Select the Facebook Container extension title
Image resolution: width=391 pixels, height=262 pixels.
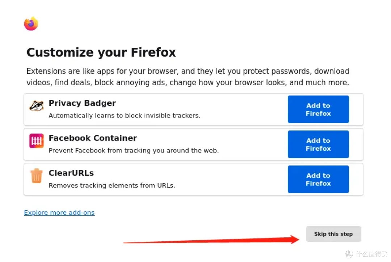[93, 138]
